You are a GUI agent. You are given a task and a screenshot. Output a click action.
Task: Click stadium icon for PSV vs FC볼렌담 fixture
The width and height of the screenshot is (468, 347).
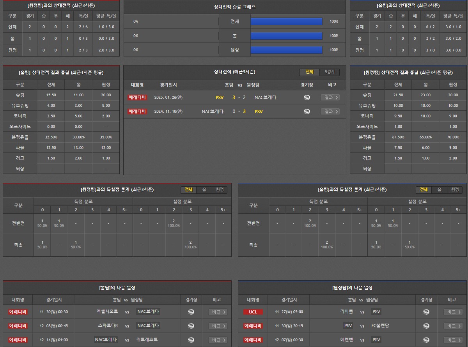pyautogui.click(x=426, y=326)
